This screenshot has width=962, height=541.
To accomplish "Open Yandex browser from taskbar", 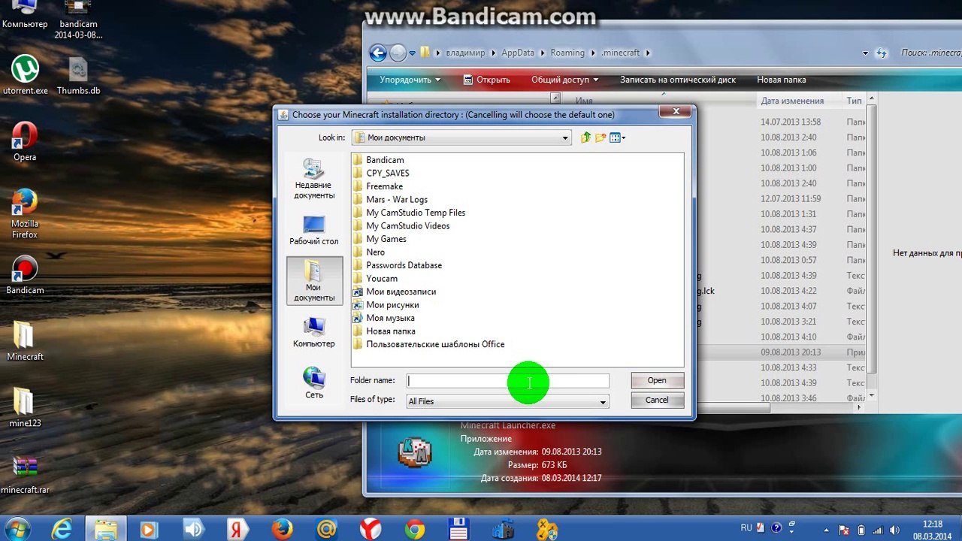I will (x=370, y=529).
